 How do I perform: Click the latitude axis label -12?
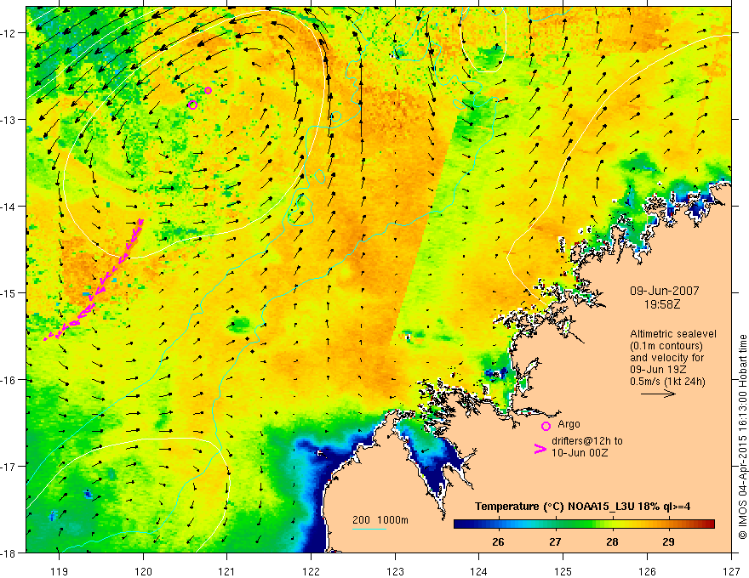pyautogui.click(x=9, y=33)
